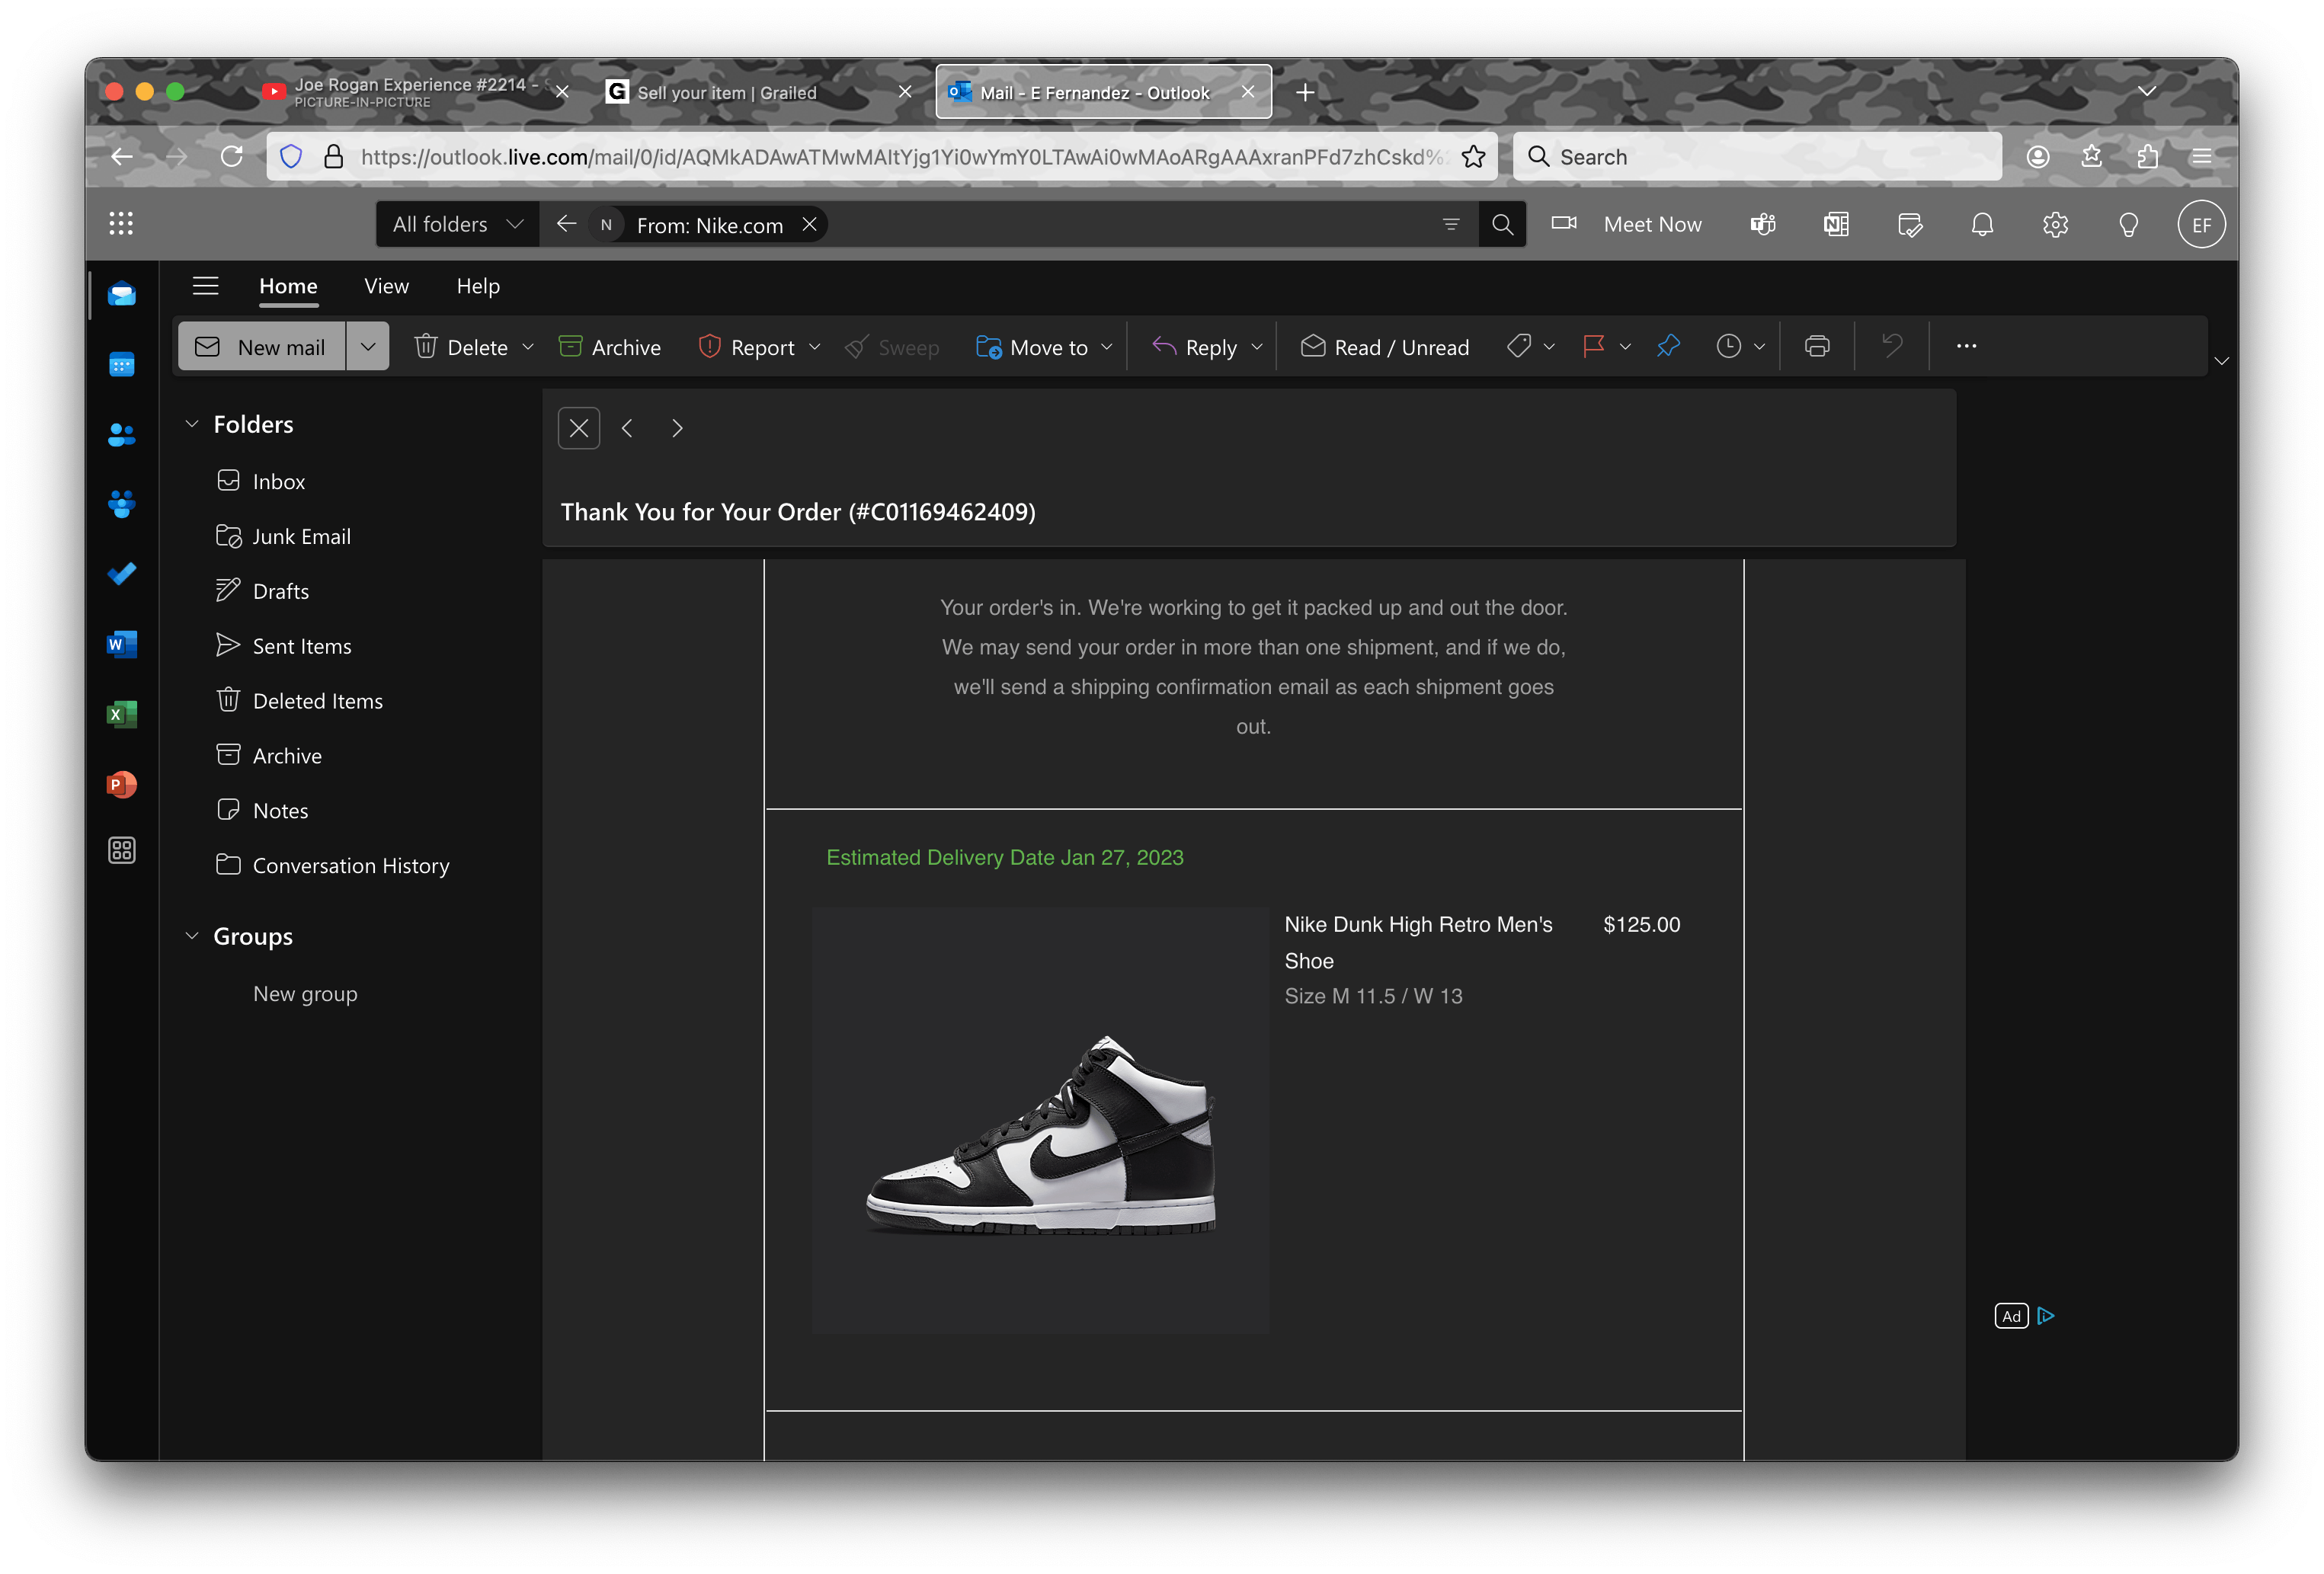Click New group link

[x=305, y=994]
